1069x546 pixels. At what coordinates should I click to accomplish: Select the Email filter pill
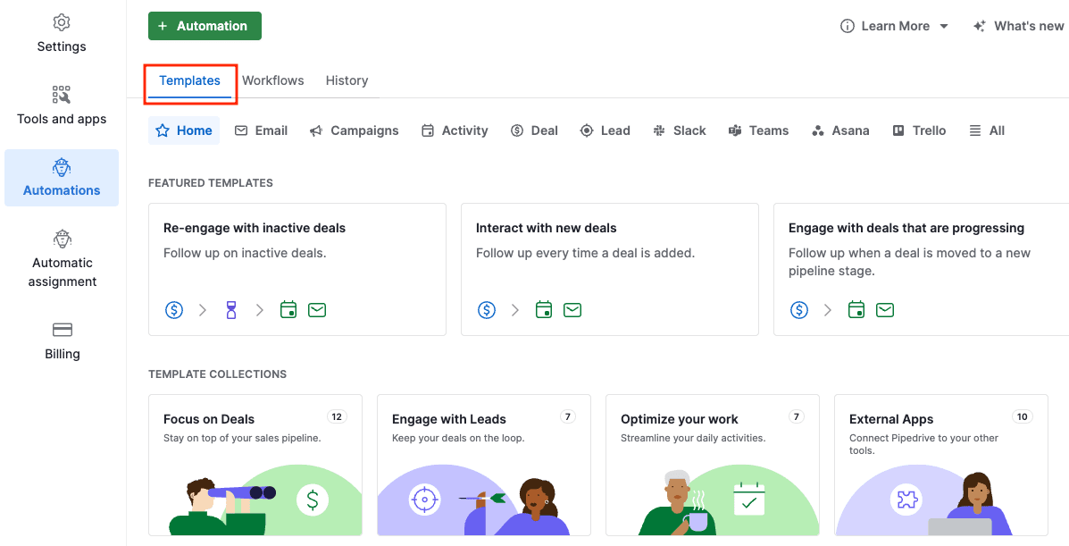[x=261, y=130]
